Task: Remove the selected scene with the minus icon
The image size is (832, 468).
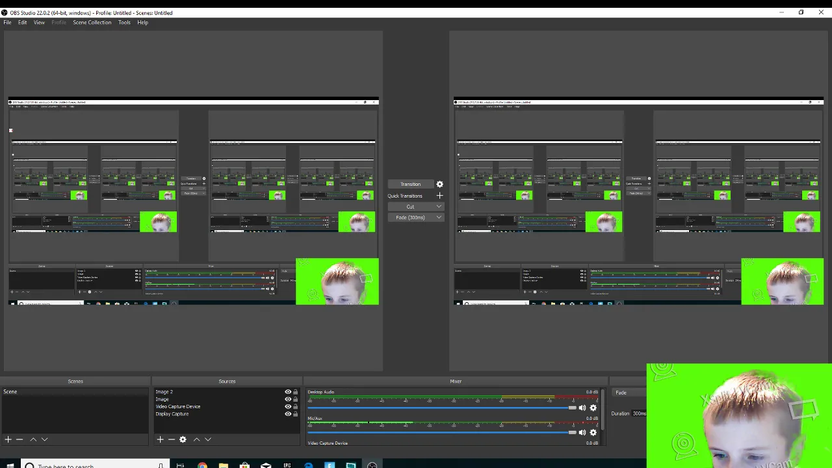Action: 19,439
